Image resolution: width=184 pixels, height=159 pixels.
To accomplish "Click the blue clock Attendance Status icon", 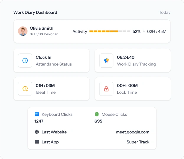I will [25, 61].
